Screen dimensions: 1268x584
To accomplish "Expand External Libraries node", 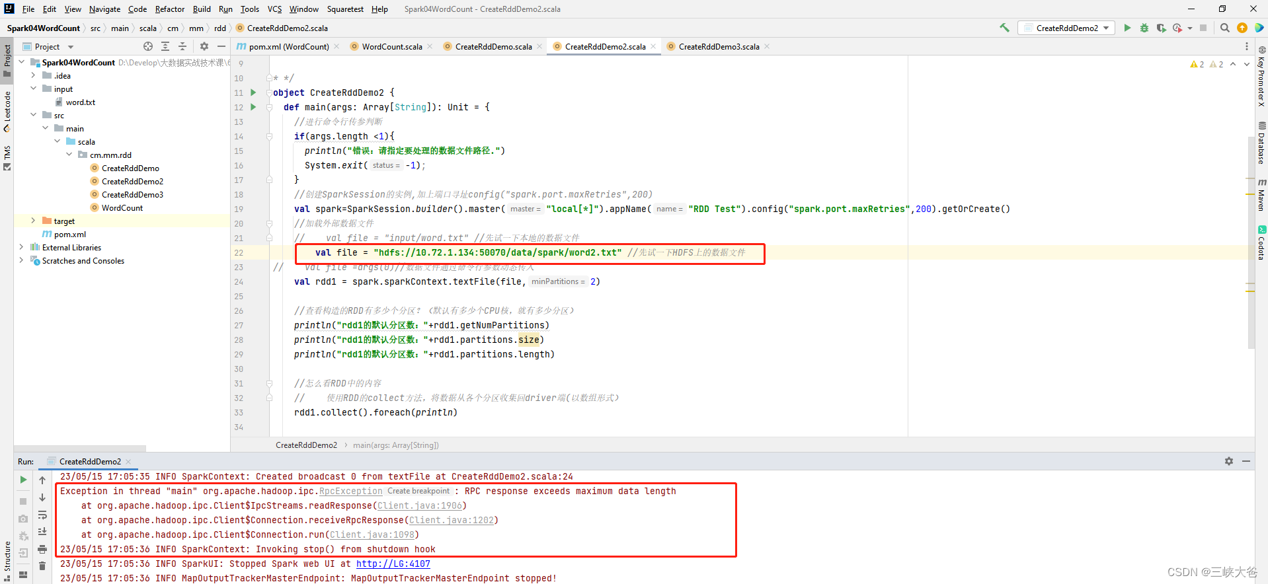I will click(22, 247).
